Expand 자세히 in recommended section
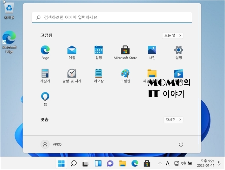 (x=173, y=120)
